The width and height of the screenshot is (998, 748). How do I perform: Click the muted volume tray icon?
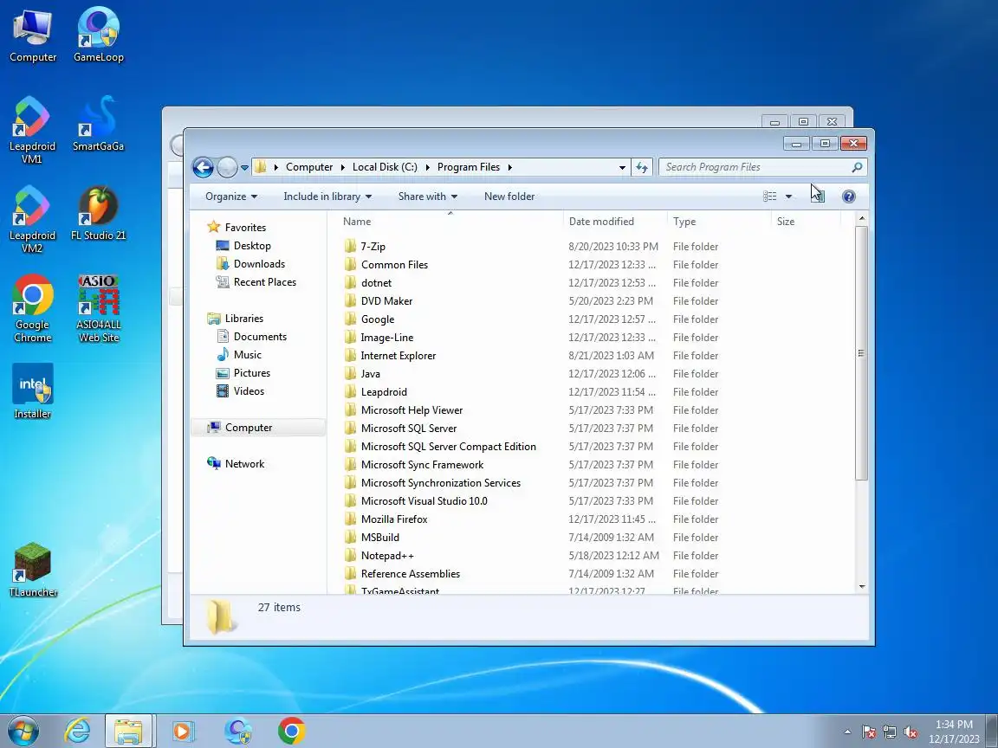(x=911, y=732)
